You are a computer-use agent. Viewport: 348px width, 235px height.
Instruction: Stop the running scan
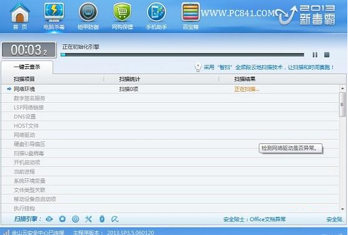[x=327, y=55]
